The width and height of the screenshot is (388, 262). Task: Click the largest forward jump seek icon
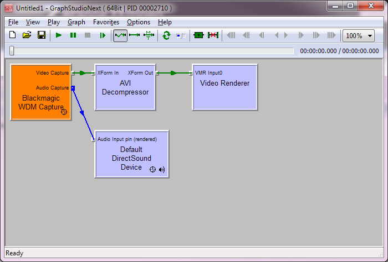coord(331,35)
